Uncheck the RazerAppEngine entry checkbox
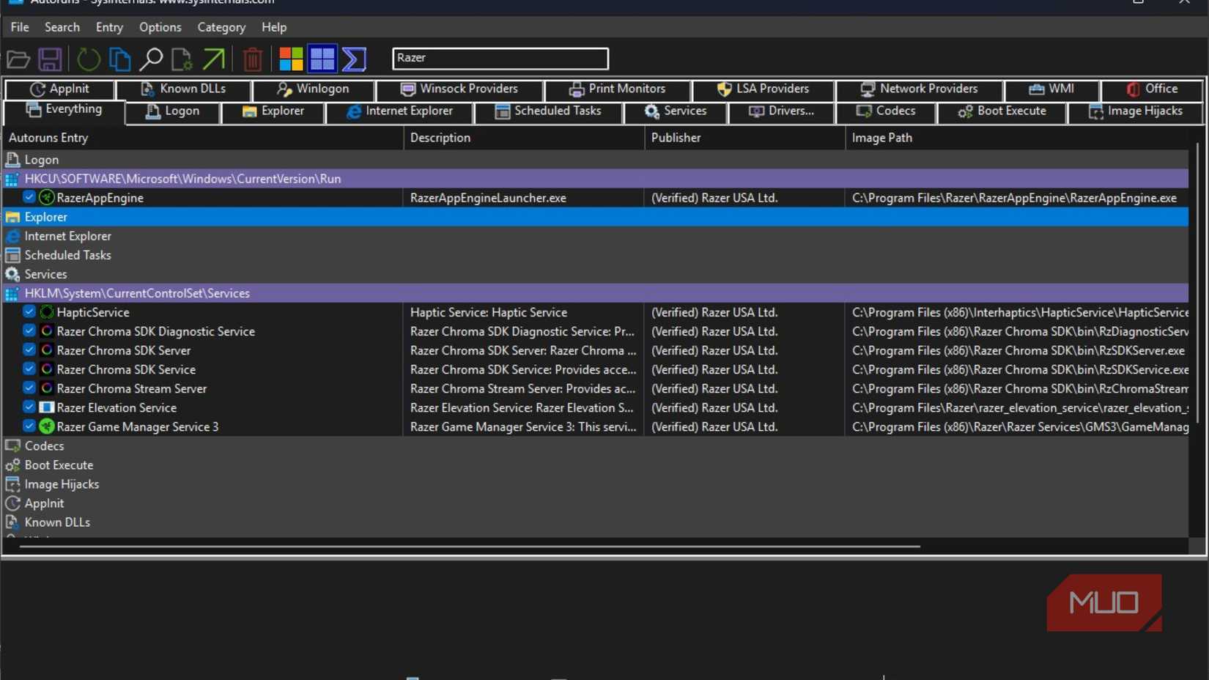The height and width of the screenshot is (680, 1209). click(x=29, y=197)
